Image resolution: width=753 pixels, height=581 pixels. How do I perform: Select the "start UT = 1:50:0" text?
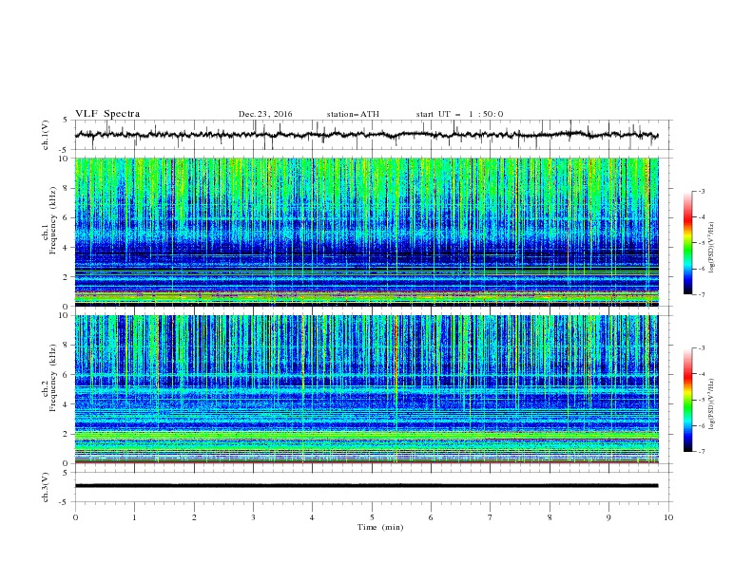459,114
